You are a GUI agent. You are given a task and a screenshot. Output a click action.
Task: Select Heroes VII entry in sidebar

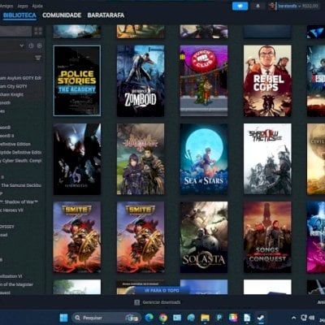coord(12,210)
